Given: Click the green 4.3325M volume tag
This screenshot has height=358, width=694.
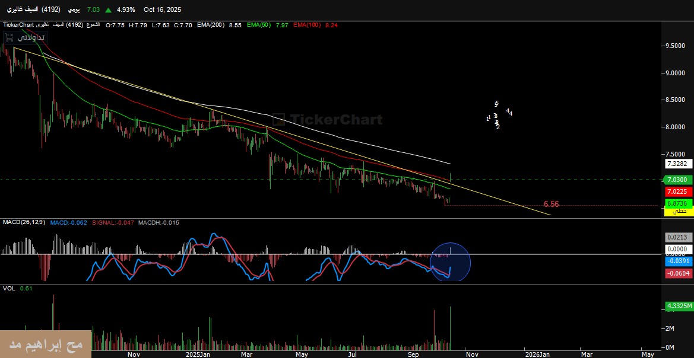Looking at the screenshot, I should 677,306.
